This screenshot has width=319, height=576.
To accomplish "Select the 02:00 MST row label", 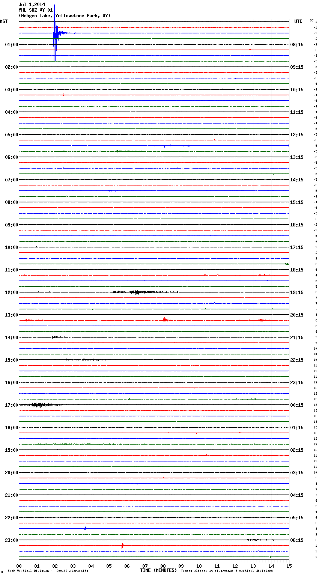I will point(11,67).
